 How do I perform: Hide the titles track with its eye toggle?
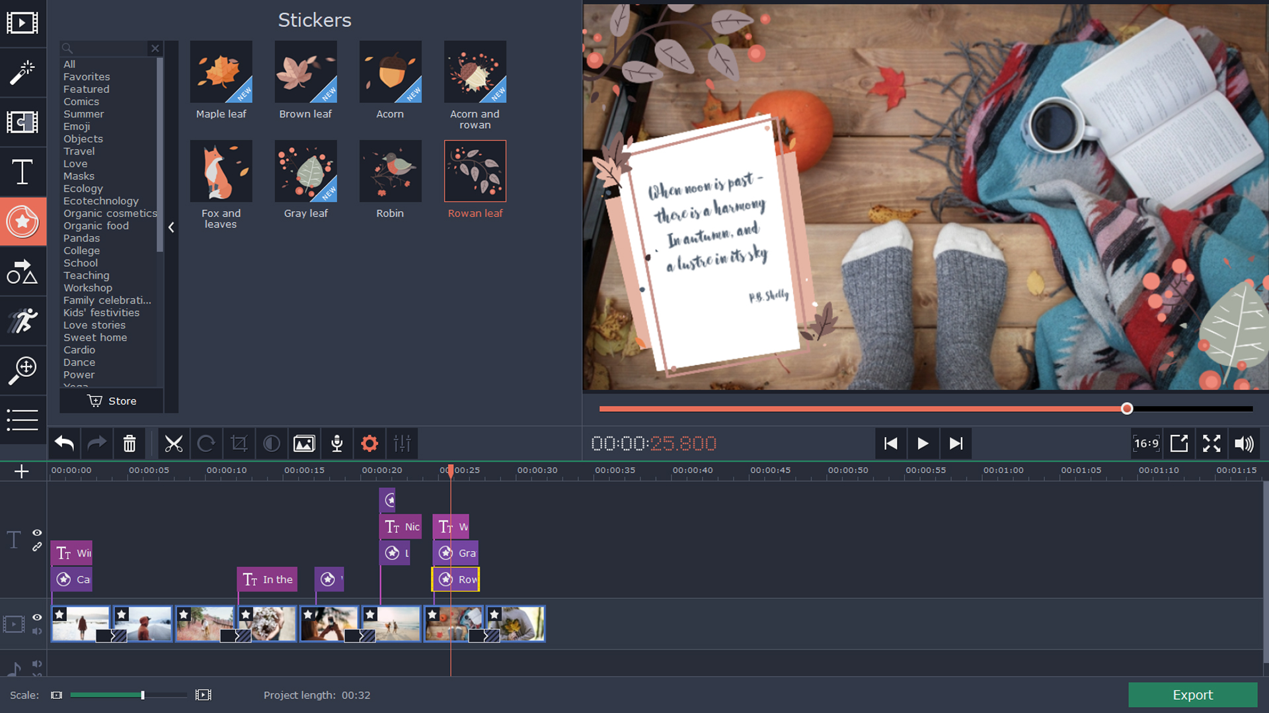[37, 533]
